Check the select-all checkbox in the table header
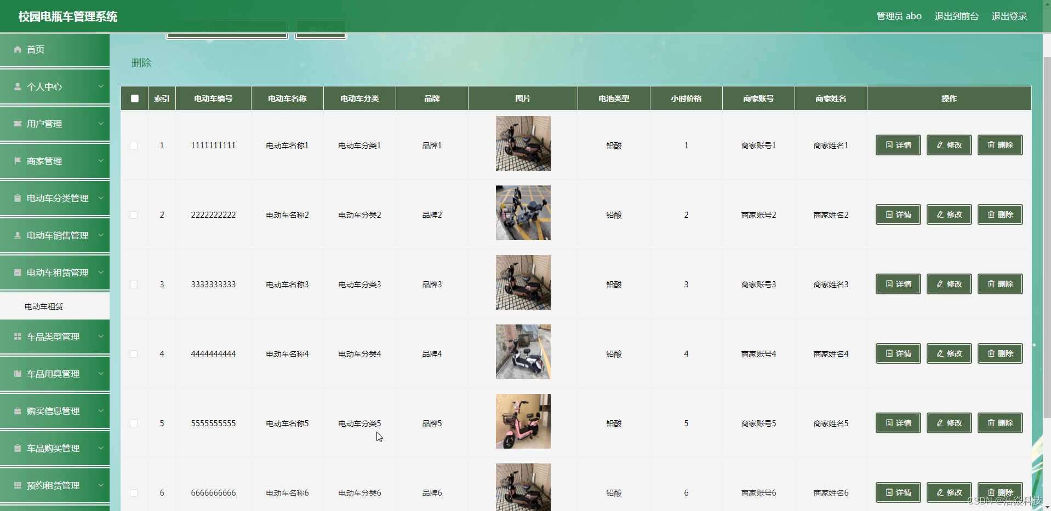Screen dimensions: 1051x511 coord(134,98)
